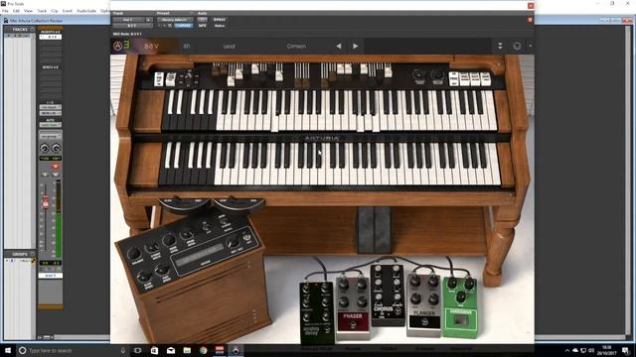
Task: Open the B-3 V insert selector in header
Action: pyautogui.click(x=132, y=26)
